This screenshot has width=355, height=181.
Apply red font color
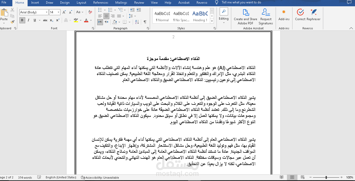(86, 20)
